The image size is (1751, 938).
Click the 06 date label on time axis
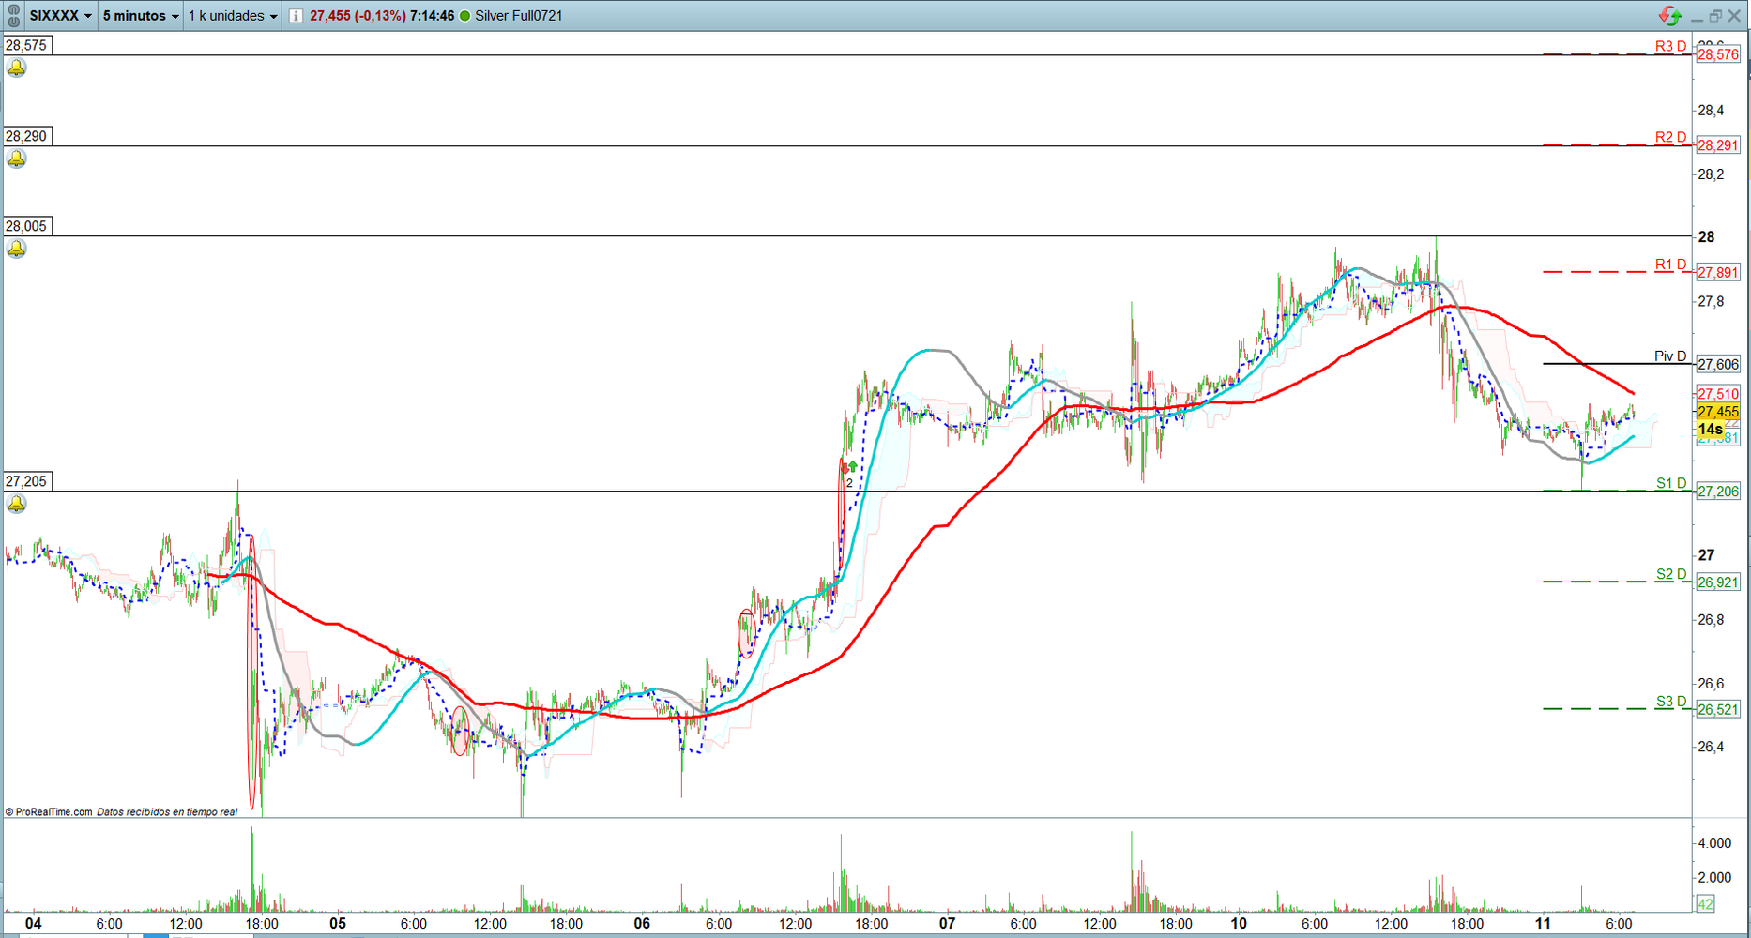coord(642,923)
